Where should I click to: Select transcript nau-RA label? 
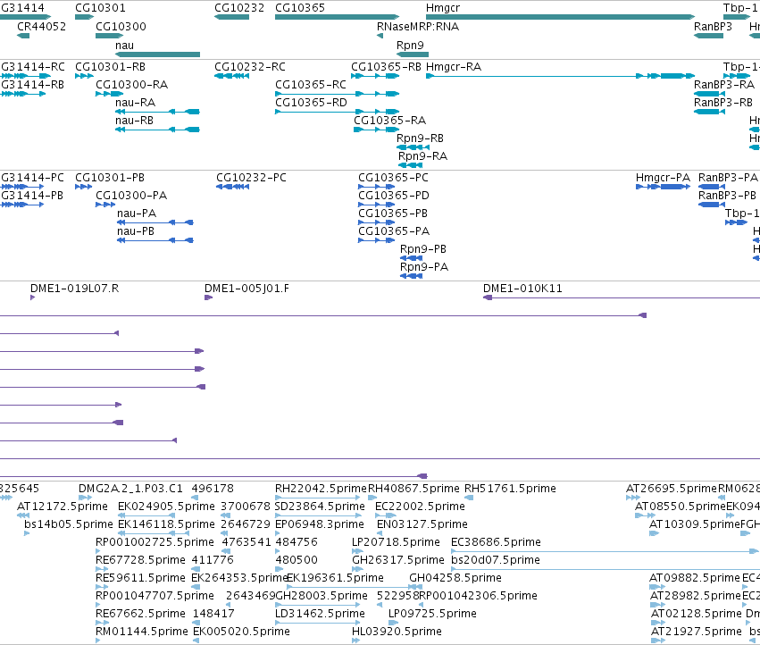[135, 103]
